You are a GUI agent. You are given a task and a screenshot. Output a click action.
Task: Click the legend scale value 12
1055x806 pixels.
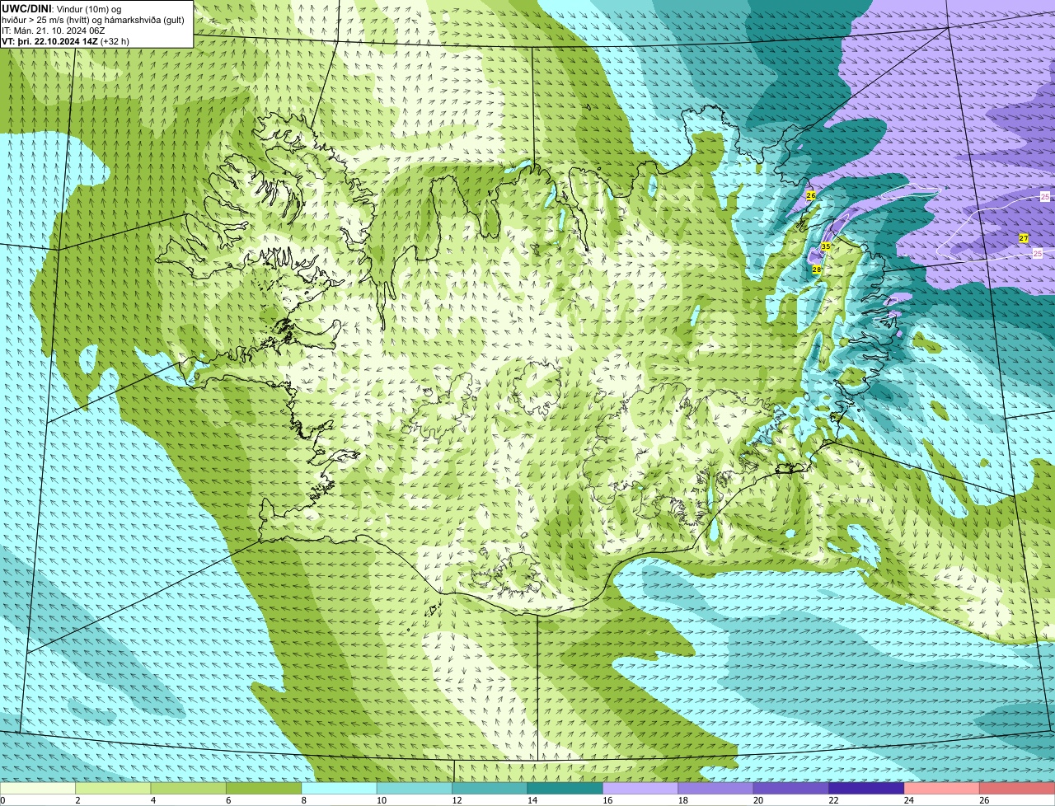click(457, 800)
